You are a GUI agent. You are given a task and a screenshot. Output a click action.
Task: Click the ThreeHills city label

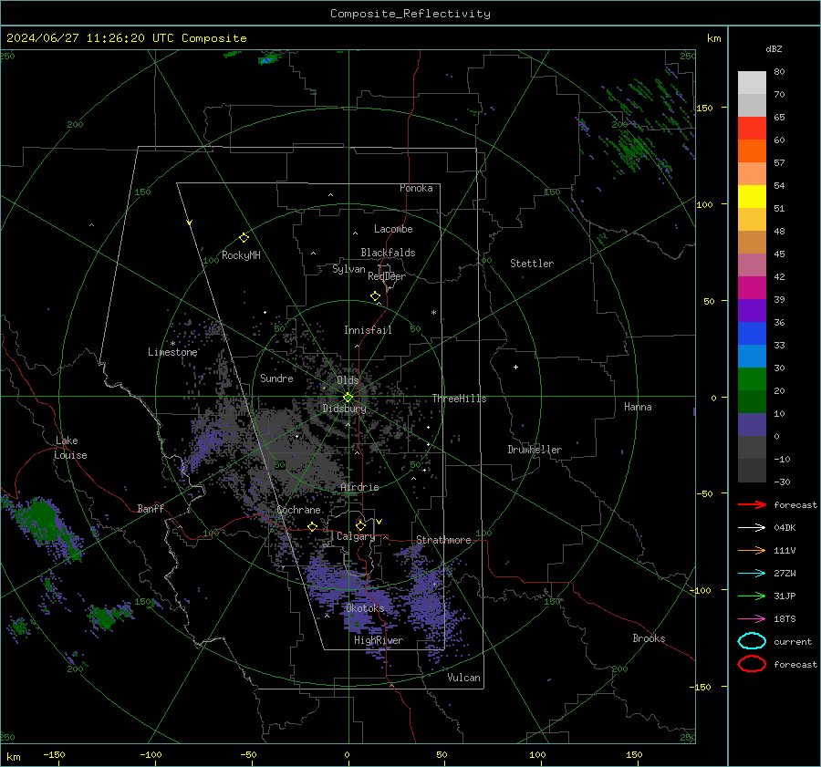pos(459,399)
